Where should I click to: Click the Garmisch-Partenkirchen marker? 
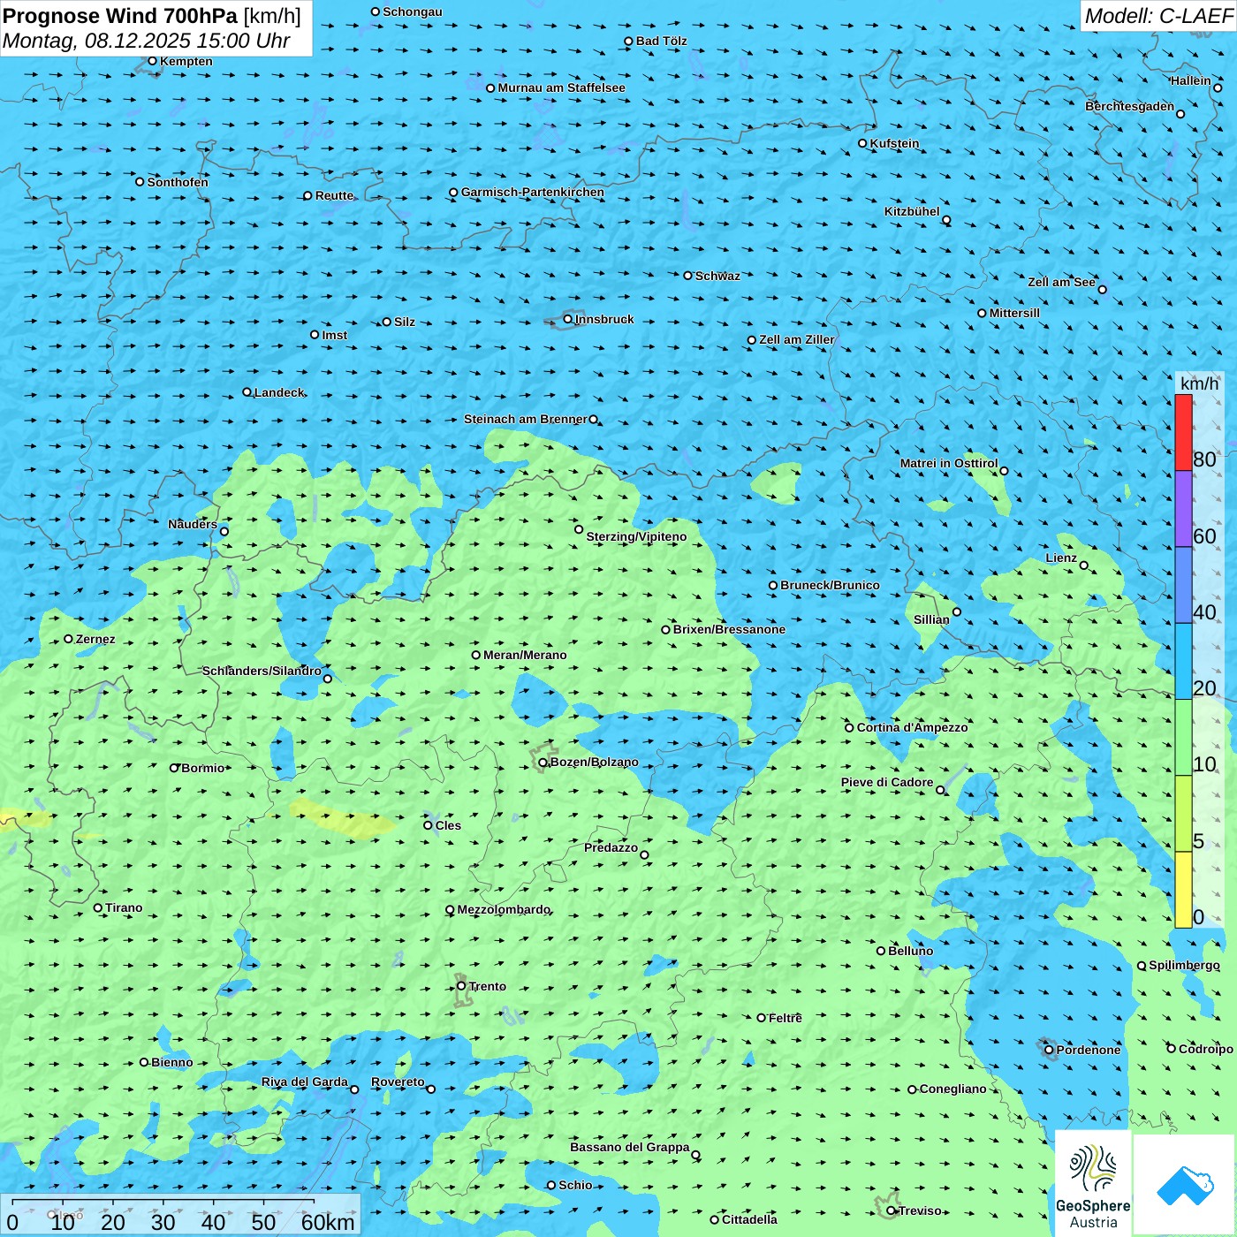click(x=453, y=192)
